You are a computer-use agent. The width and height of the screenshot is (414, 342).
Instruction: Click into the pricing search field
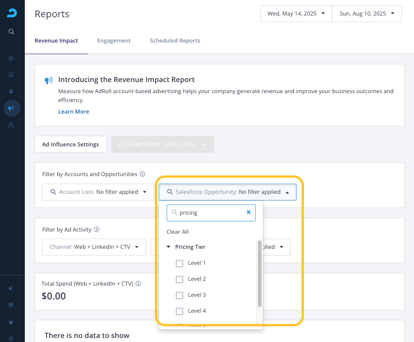pyautogui.click(x=211, y=213)
